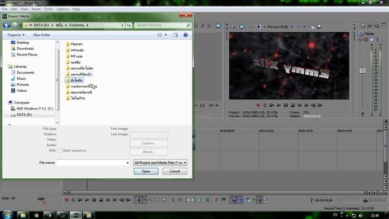Open the File name dropdown arrow

[128, 162]
